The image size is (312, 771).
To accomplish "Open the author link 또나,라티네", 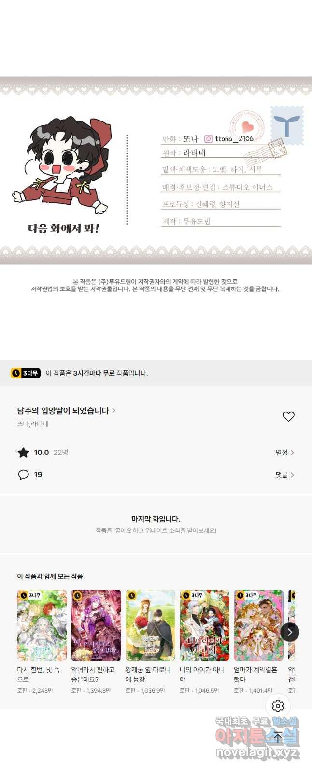I will tap(33, 424).
